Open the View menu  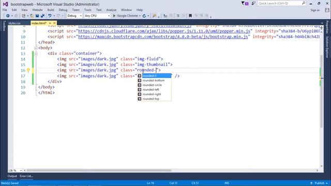pyautogui.click(x=24, y=10)
